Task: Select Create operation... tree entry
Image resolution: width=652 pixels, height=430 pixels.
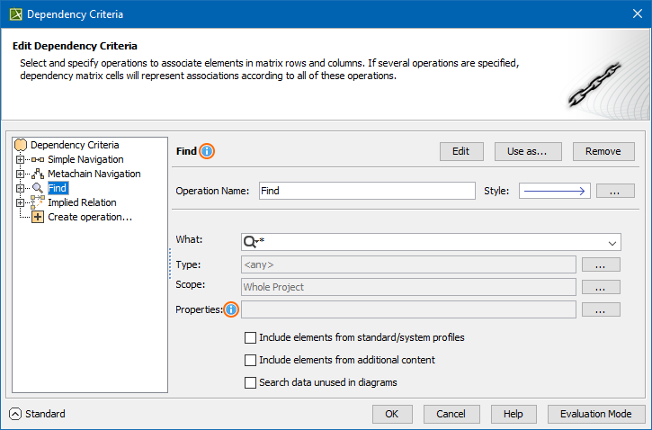Action: pyautogui.click(x=90, y=217)
